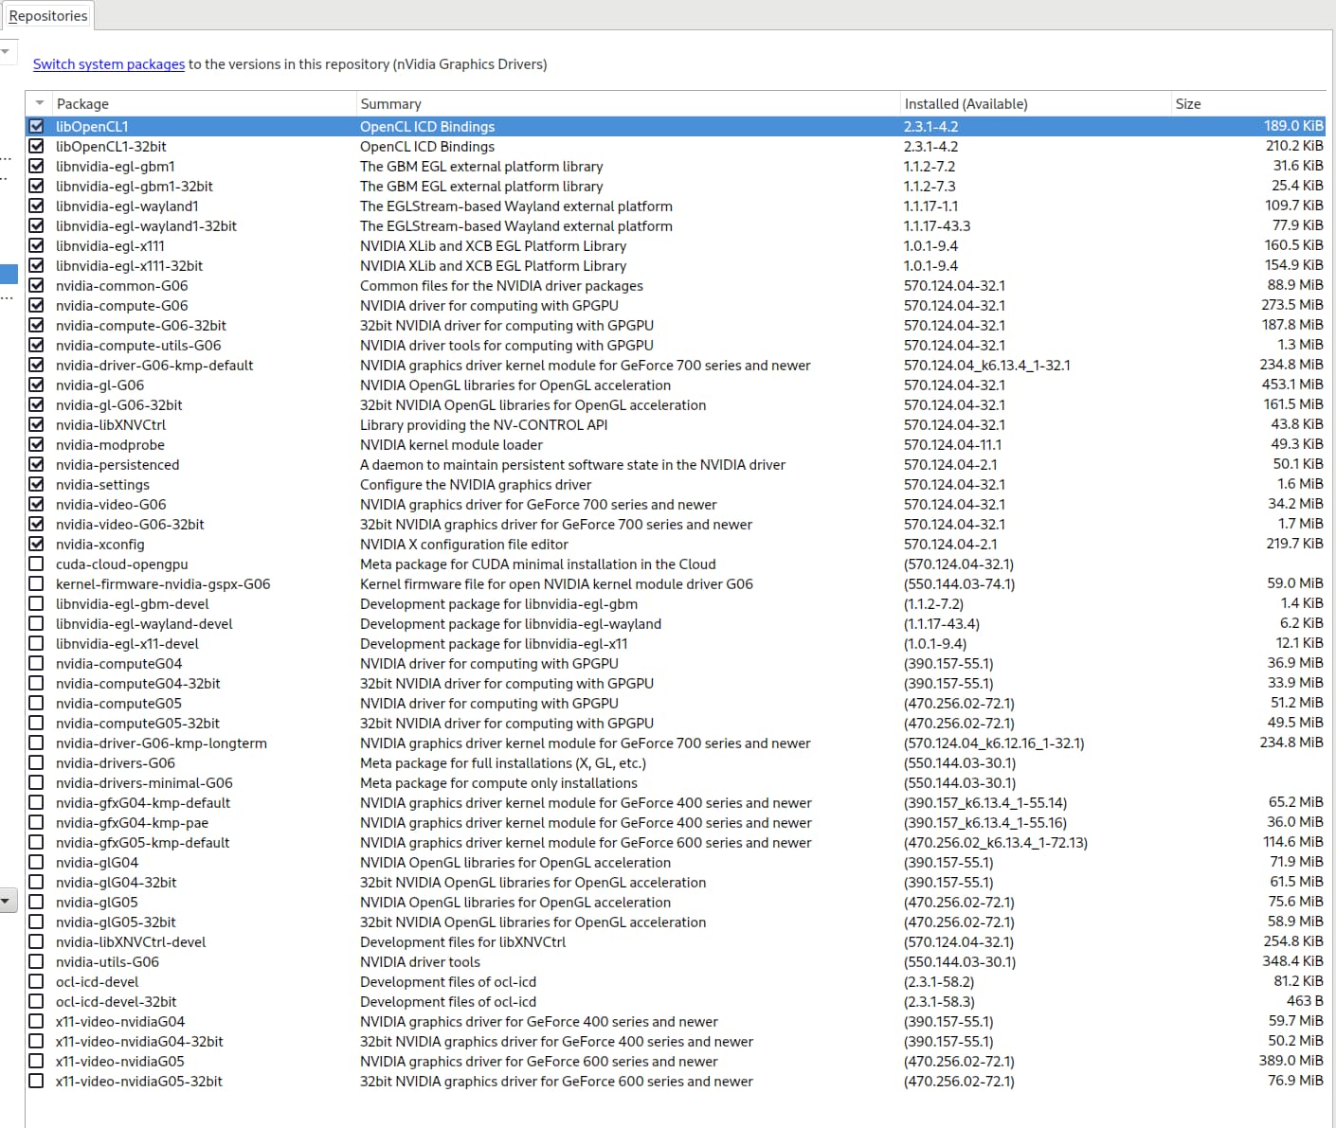The width and height of the screenshot is (1336, 1128).
Task: Check the cuda-cloud-opengpu checkbox
Action: click(x=36, y=564)
